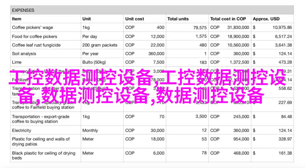Click the total units value 480
The height and width of the screenshot is (168, 305).
click(x=203, y=45)
